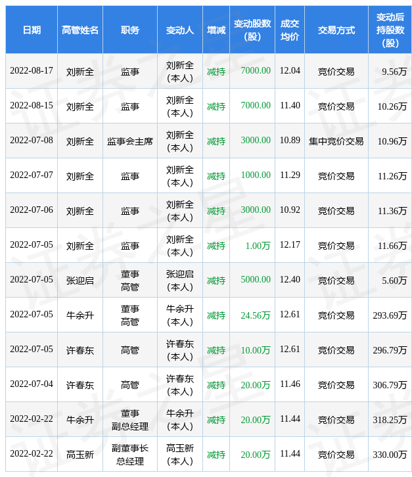Click holdings value 9.56万

394,72
